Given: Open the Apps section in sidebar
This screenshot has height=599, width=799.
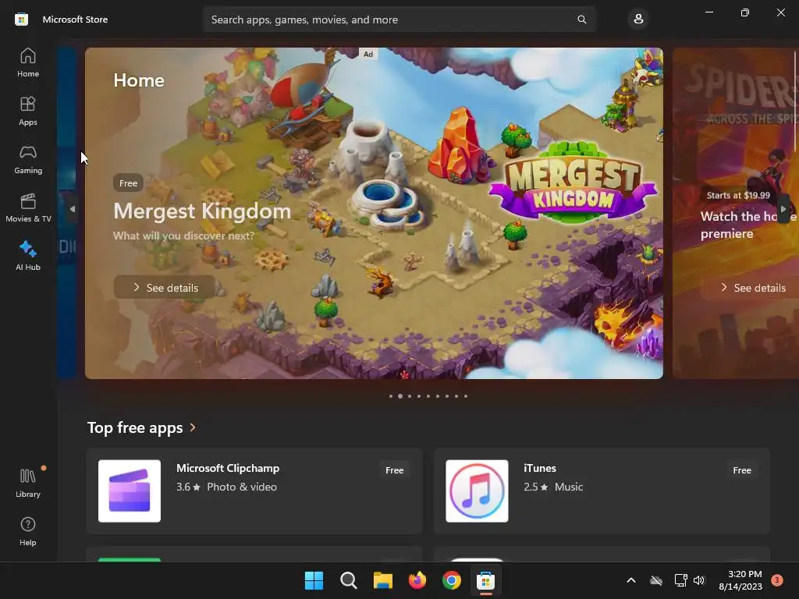Looking at the screenshot, I should [x=28, y=111].
